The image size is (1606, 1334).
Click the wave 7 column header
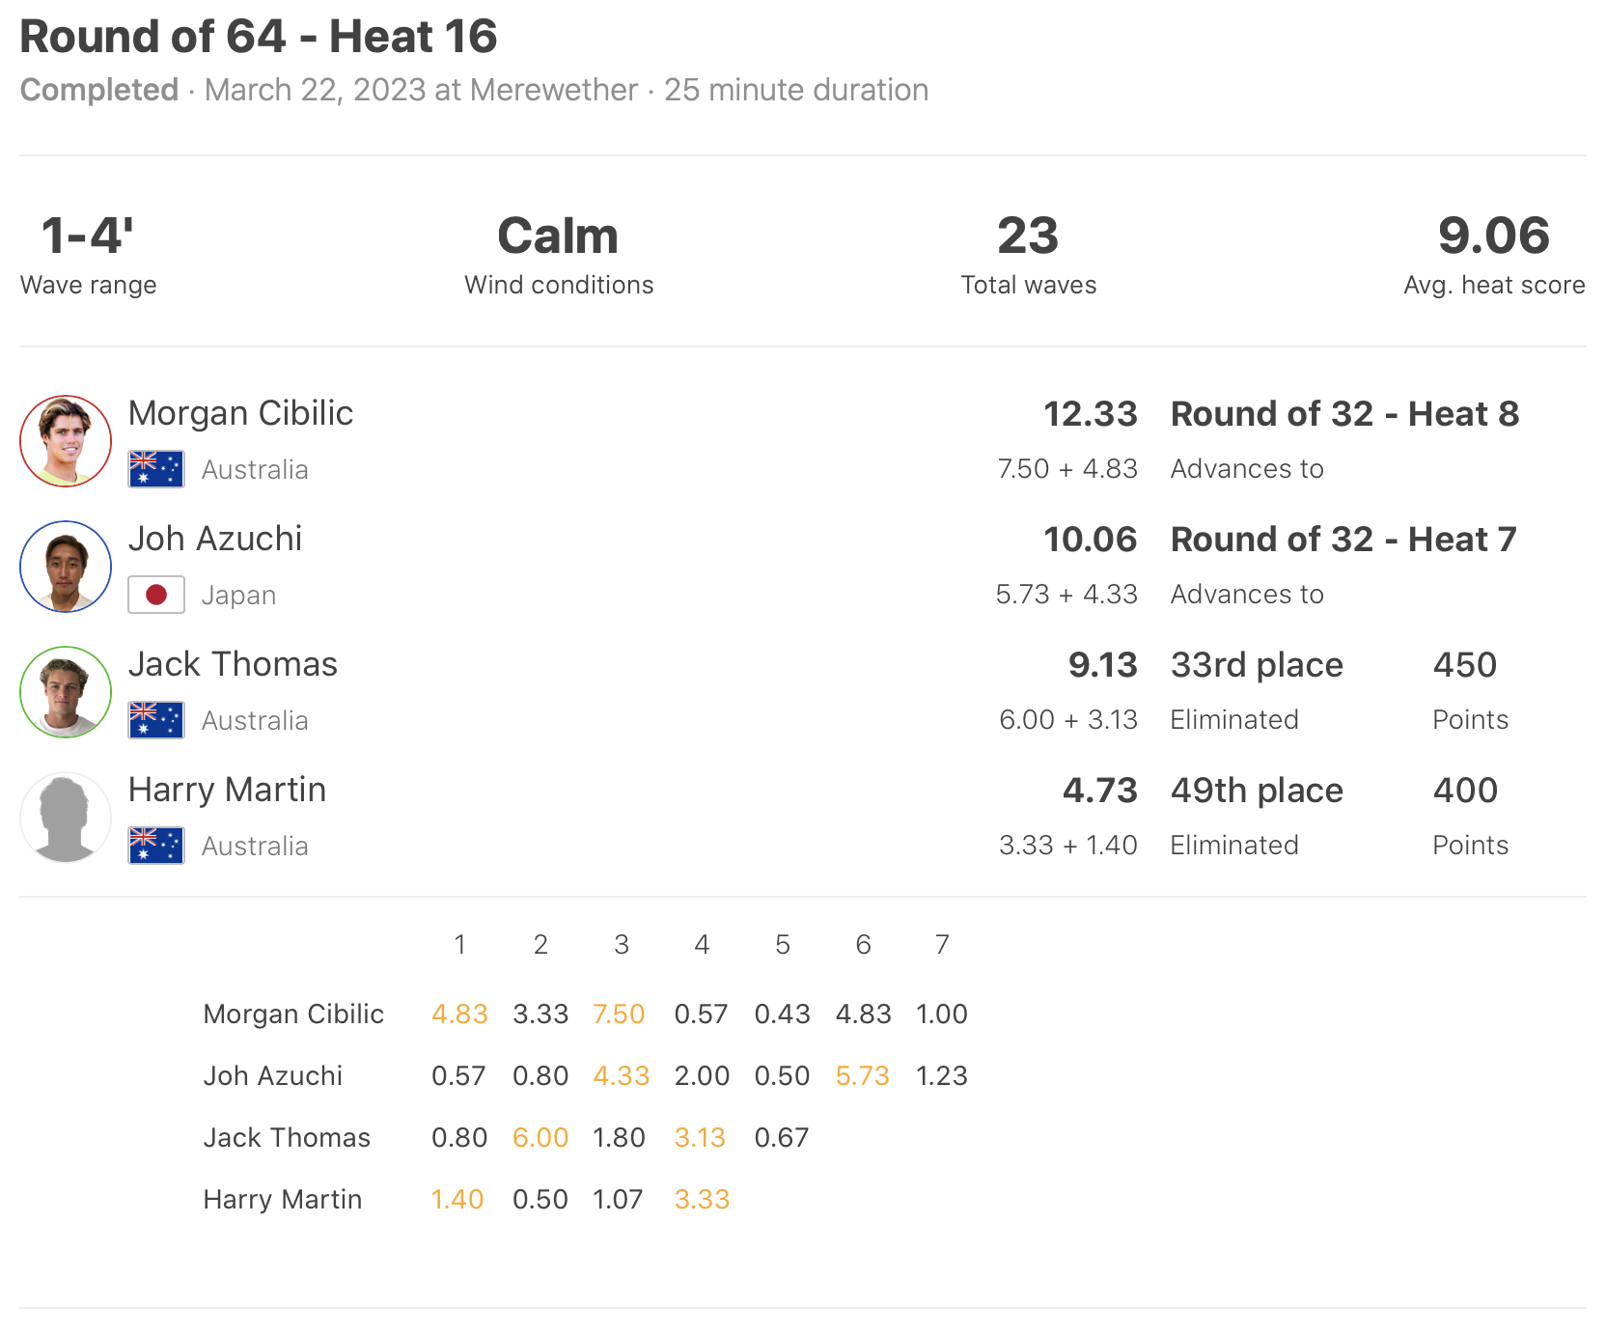942,944
